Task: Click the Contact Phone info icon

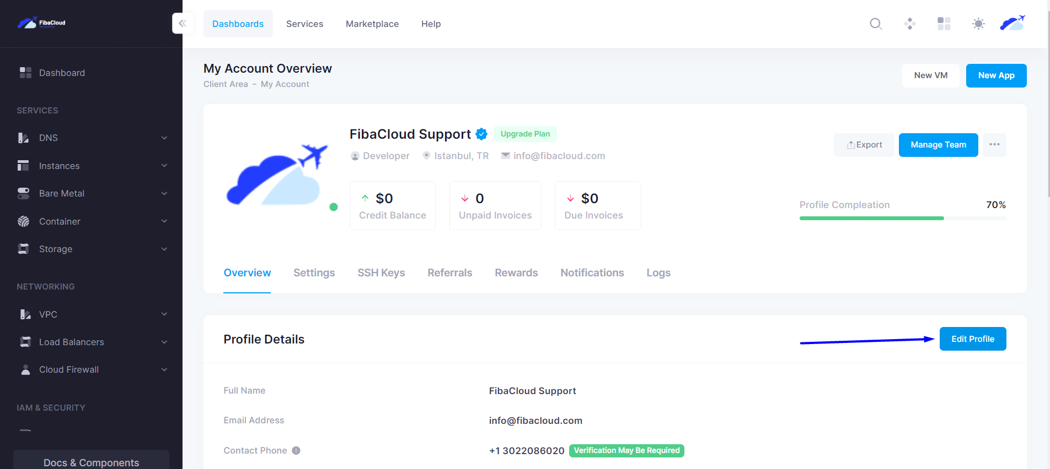Action: (x=296, y=450)
